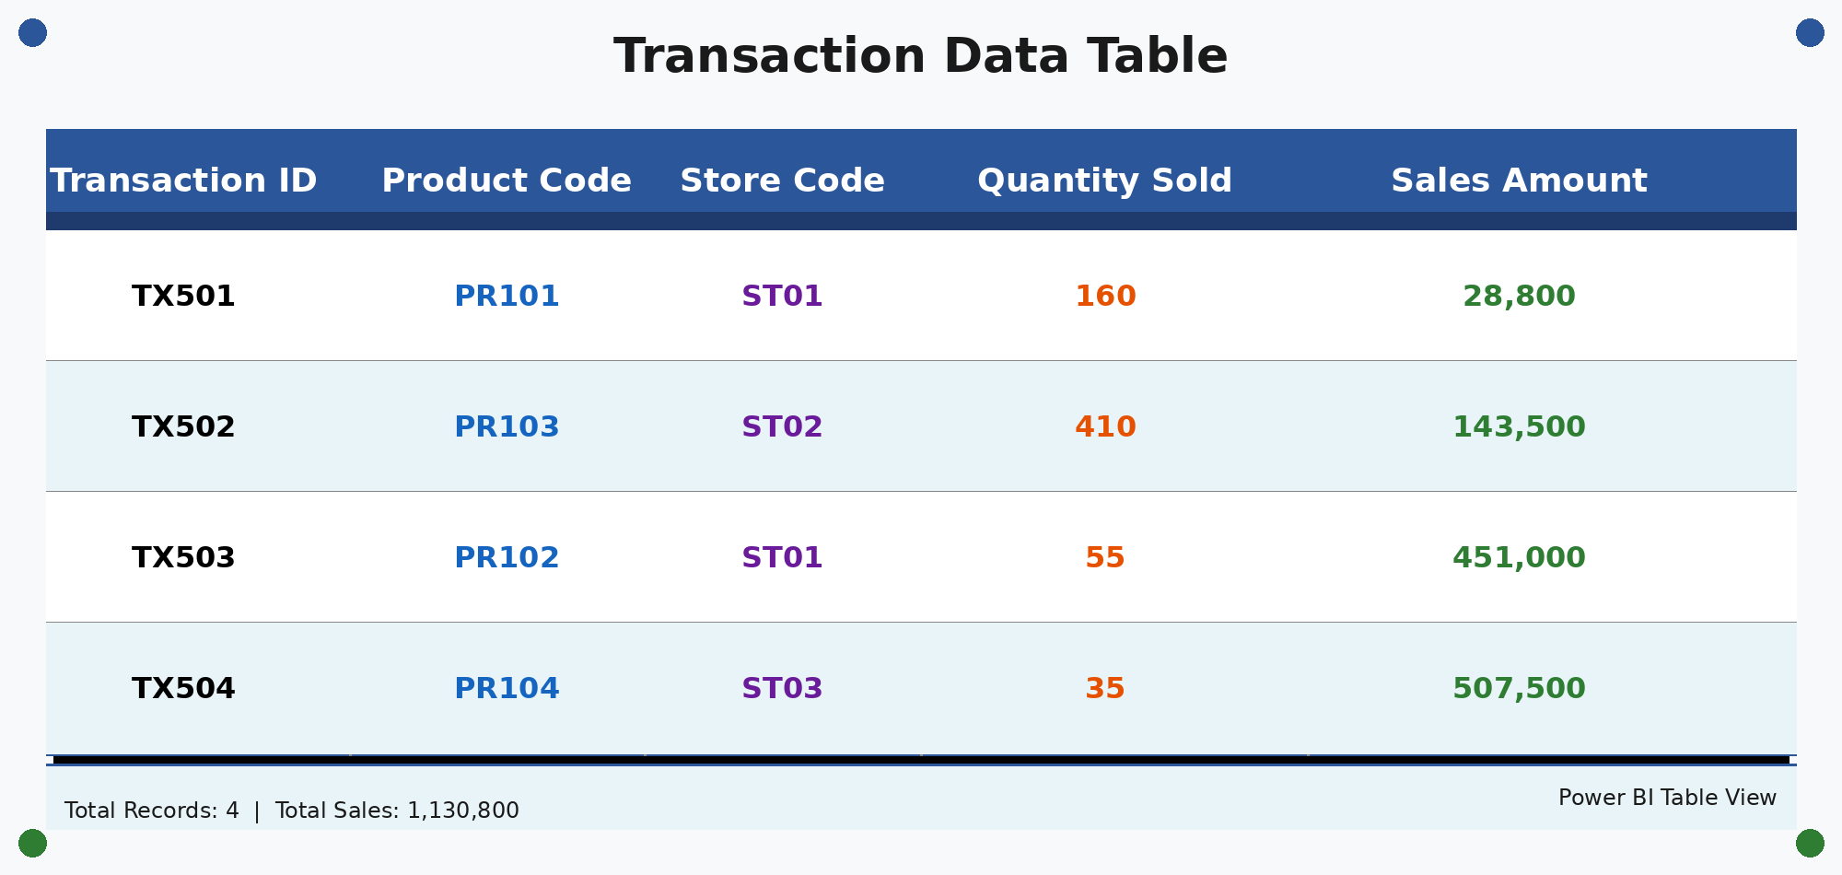
Task: Click the Total Sales 1,130,800 footer text
Action: [x=397, y=811]
